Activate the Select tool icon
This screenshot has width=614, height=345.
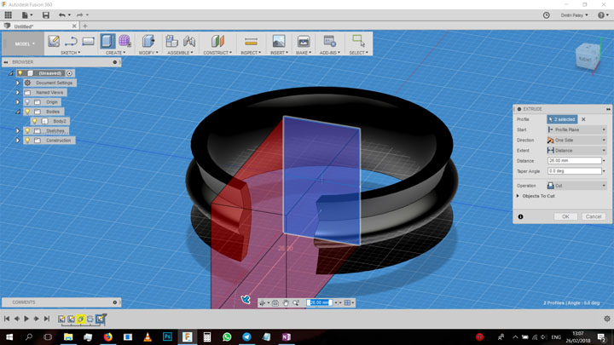click(x=358, y=41)
